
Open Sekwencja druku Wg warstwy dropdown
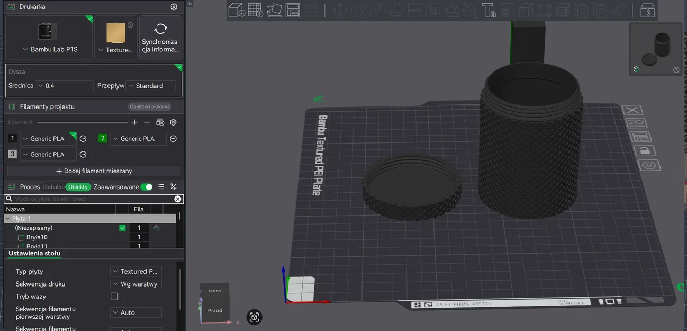[136, 284]
